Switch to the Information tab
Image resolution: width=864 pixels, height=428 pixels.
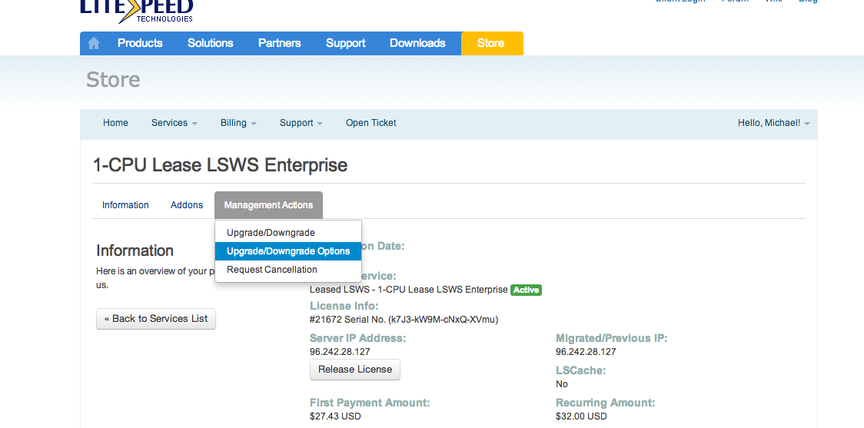click(x=125, y=205)
